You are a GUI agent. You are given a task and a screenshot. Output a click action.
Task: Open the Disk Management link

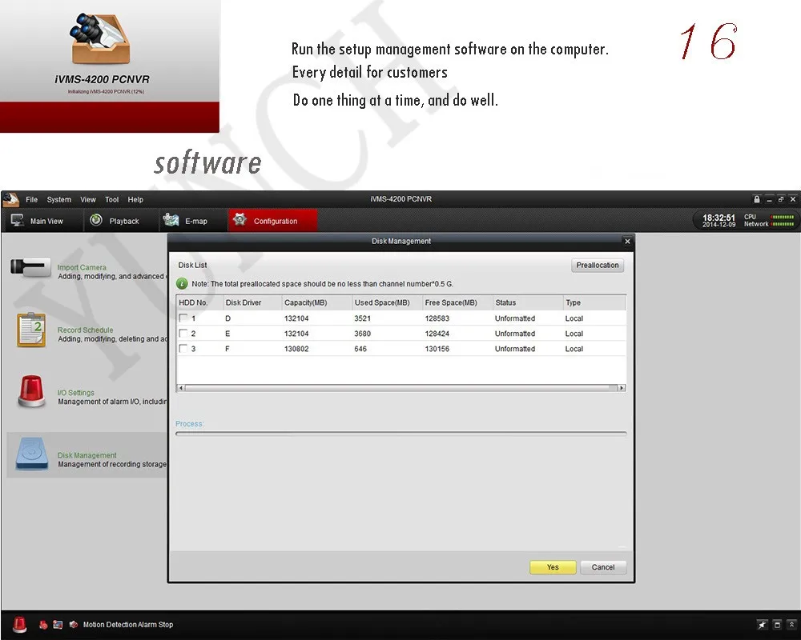pos(87,455)
